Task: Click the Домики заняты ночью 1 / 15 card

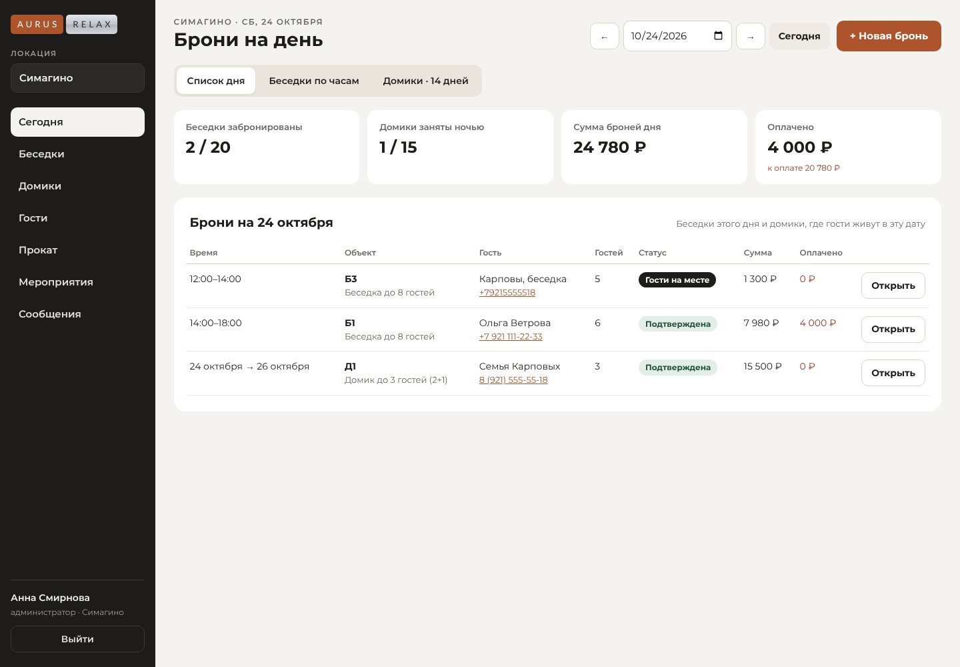Action: [460, 147]
